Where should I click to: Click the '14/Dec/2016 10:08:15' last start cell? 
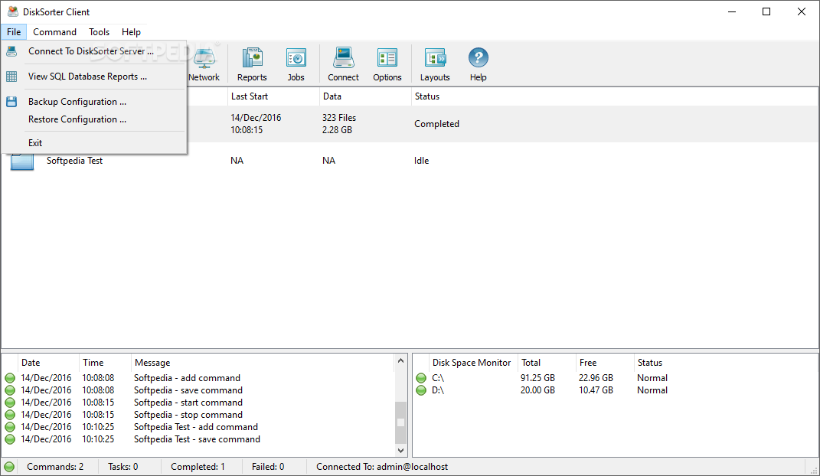(256, 124)
